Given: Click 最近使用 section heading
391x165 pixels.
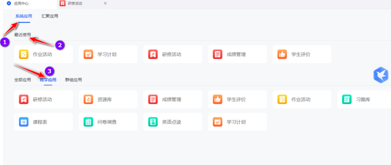Looking at the screenshot, I should point(22,35).
